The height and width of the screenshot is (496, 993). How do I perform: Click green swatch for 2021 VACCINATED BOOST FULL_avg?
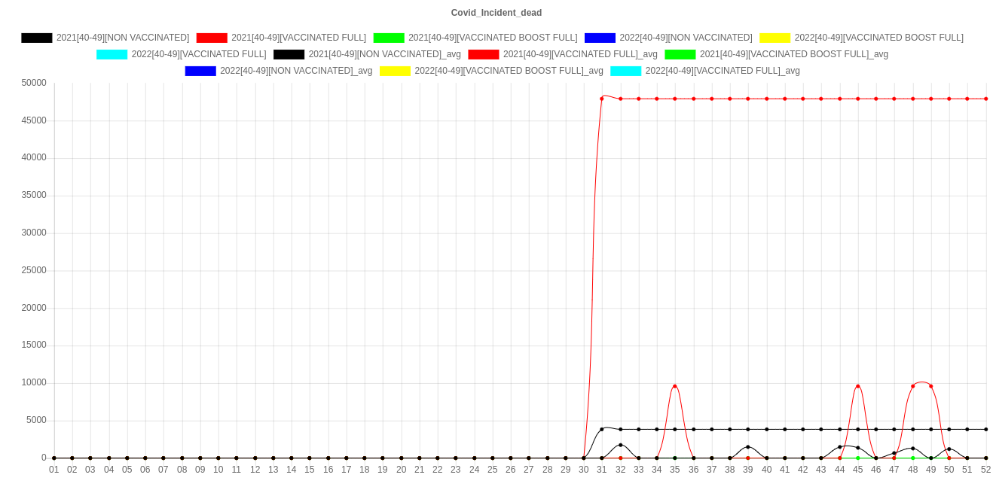680,54
